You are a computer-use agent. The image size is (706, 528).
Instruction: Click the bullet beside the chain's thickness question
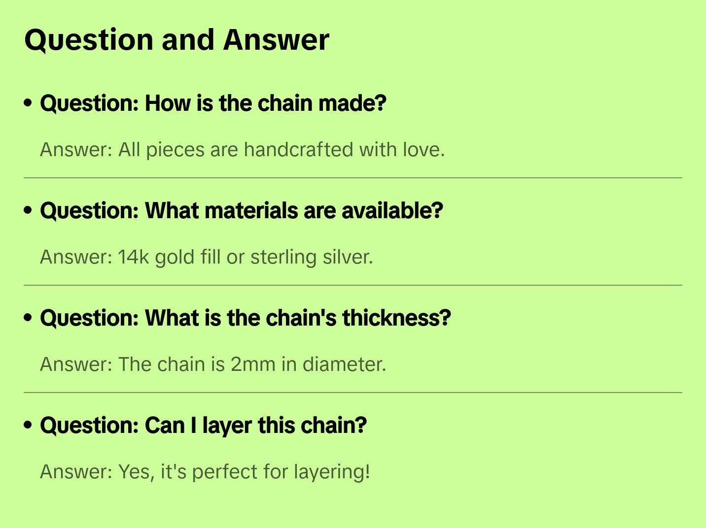tap(28, 318)
